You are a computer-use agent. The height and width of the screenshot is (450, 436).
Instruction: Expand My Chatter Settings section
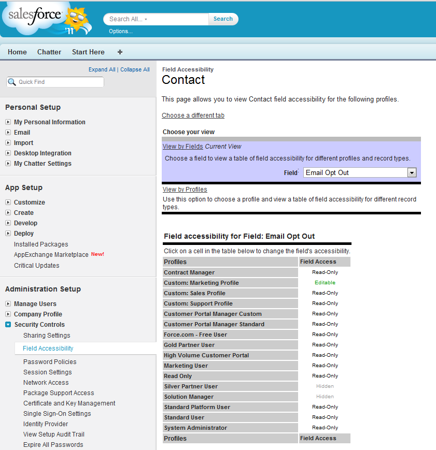coord(8,163)
